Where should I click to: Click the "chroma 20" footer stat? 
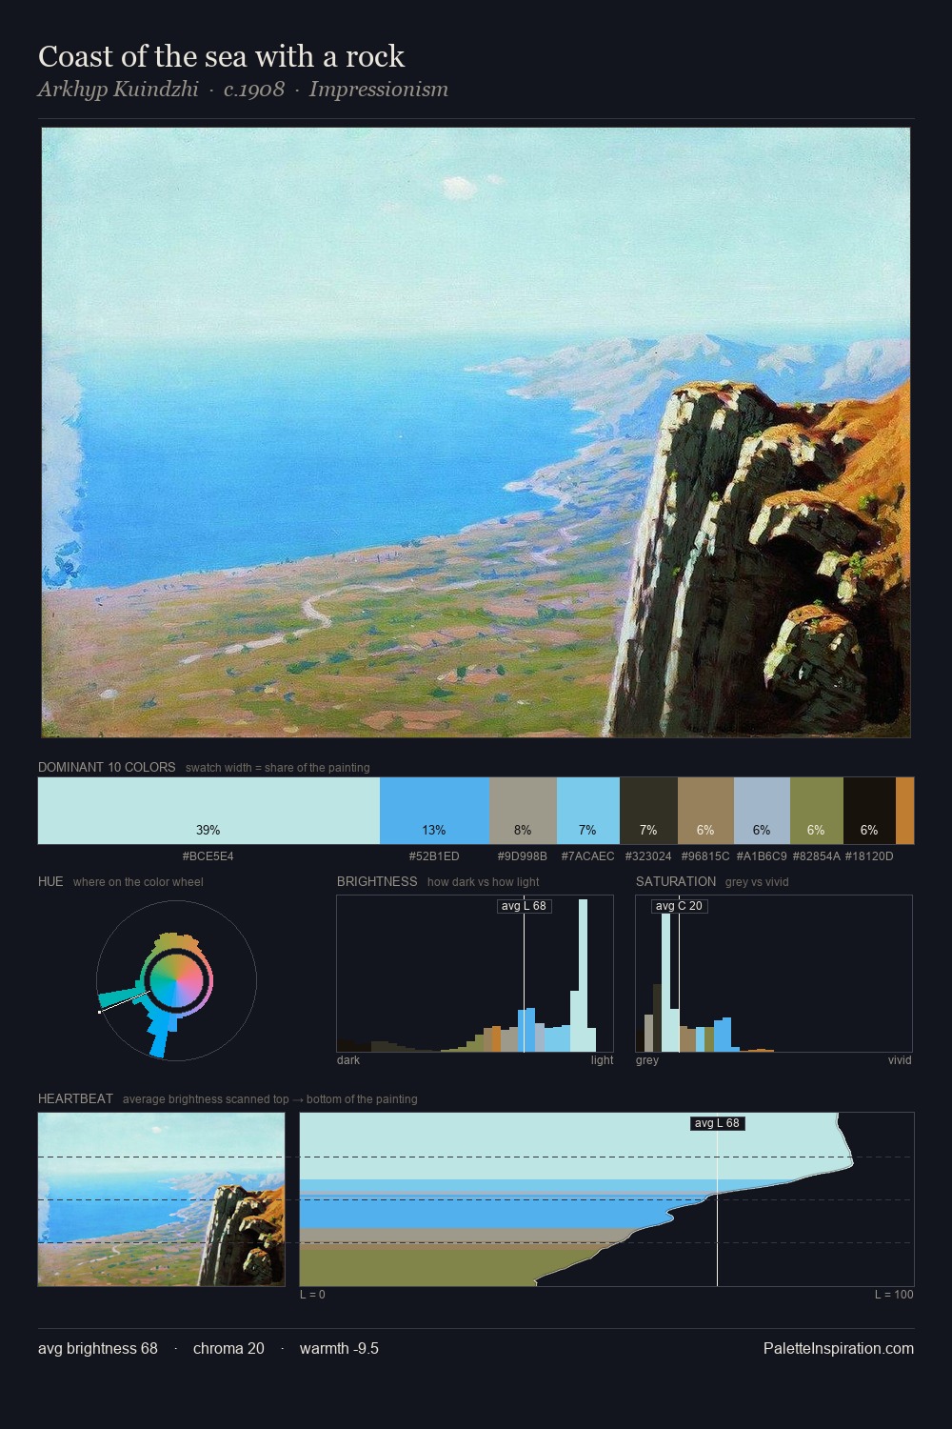click(x=228, y=1348)
